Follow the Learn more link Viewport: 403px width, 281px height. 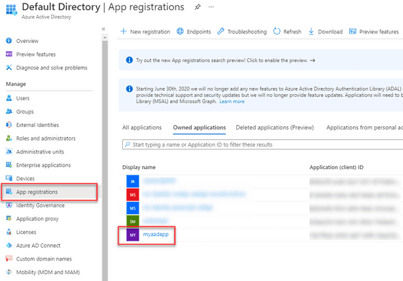pyautogui.click(x=232, y=102)
